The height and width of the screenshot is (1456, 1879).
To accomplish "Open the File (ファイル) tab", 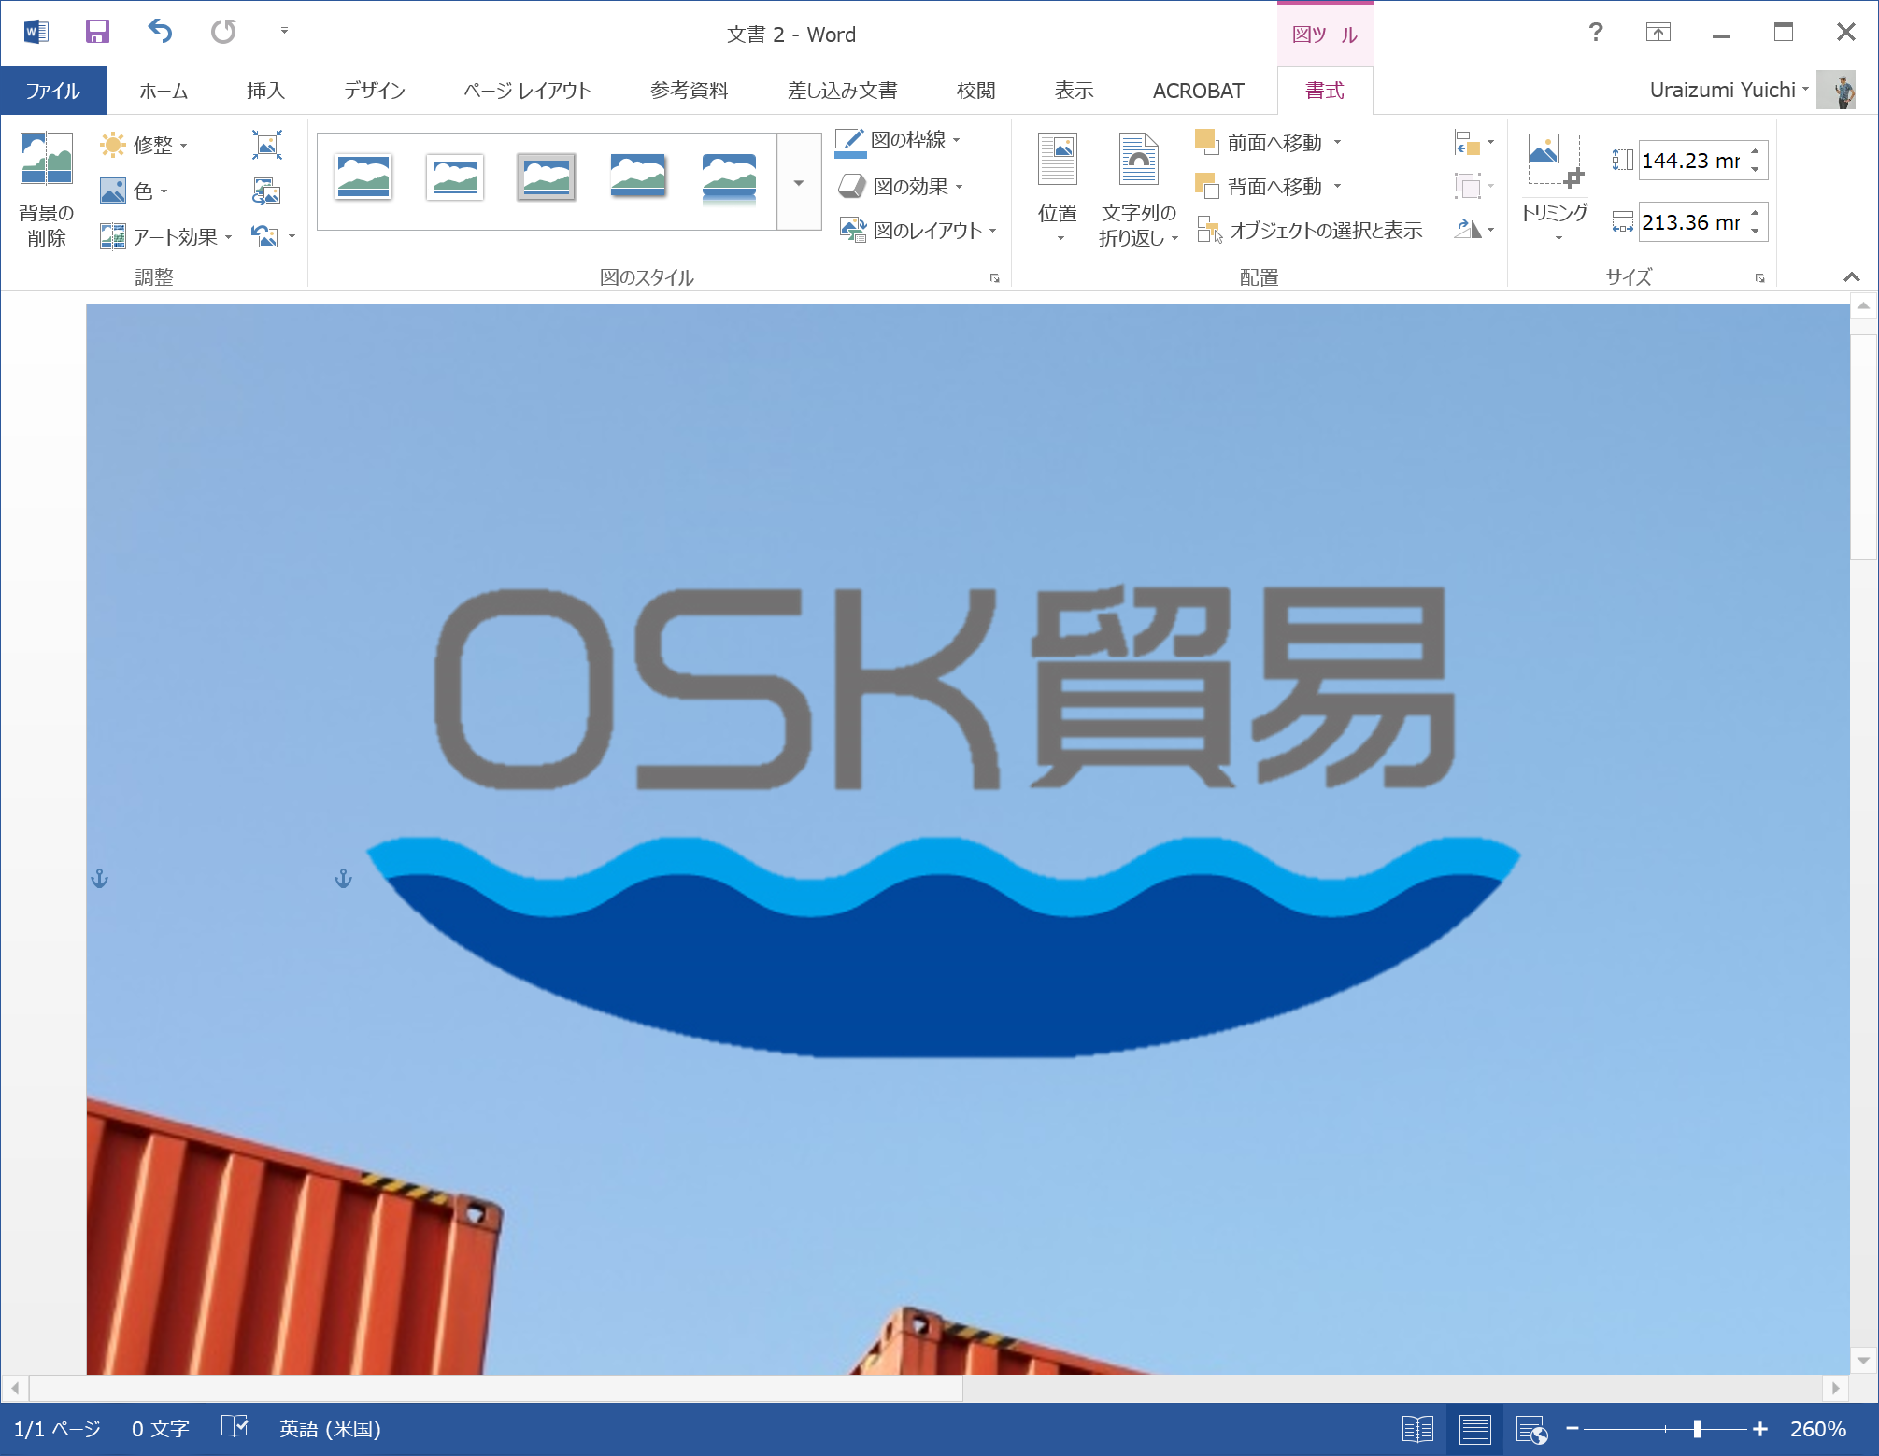I will (52, 91).
